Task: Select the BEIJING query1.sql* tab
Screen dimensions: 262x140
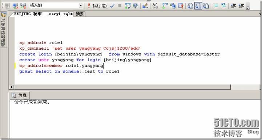Action: [43, 14]
